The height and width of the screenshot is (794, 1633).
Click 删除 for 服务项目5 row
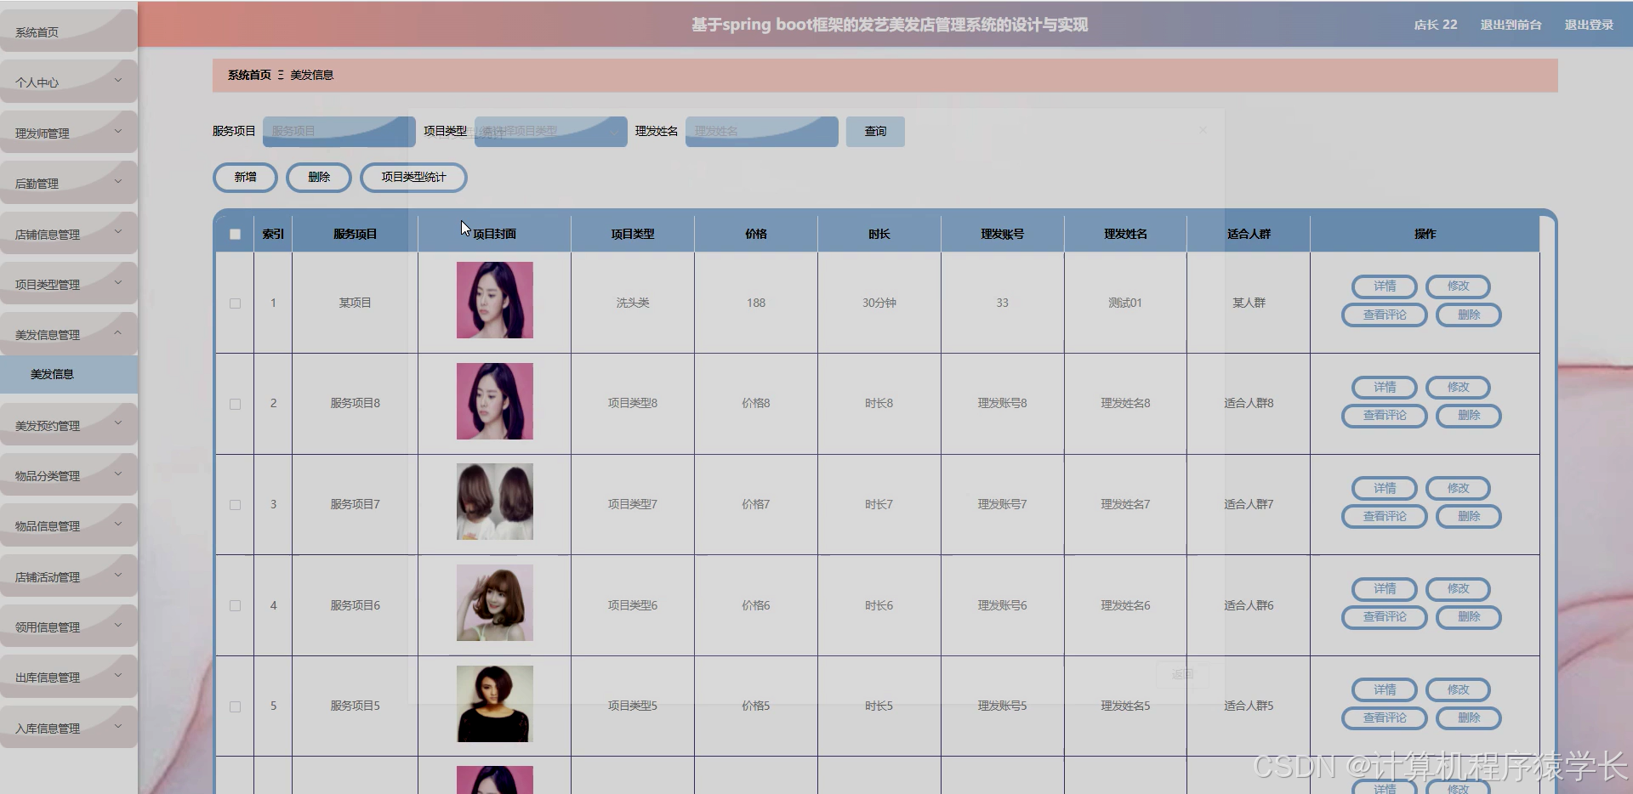[x=1469, y=718]
